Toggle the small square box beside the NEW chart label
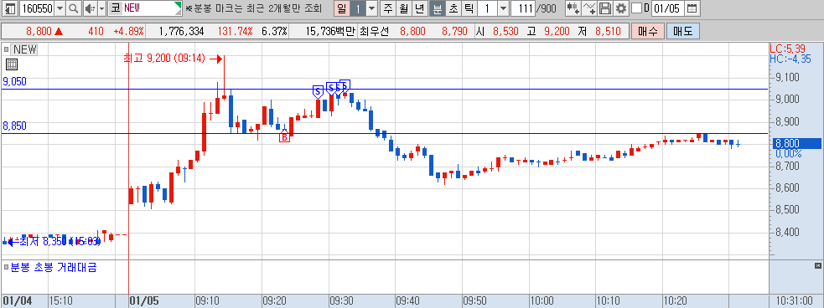The height and width of the screenshot is (308, 824). 7,50
